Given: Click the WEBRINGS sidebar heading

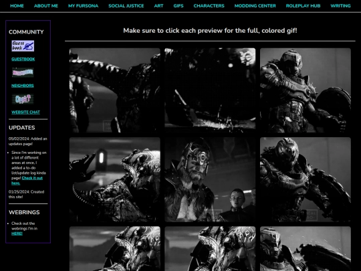Looking at the screenshot, I should tap(24, 212).
